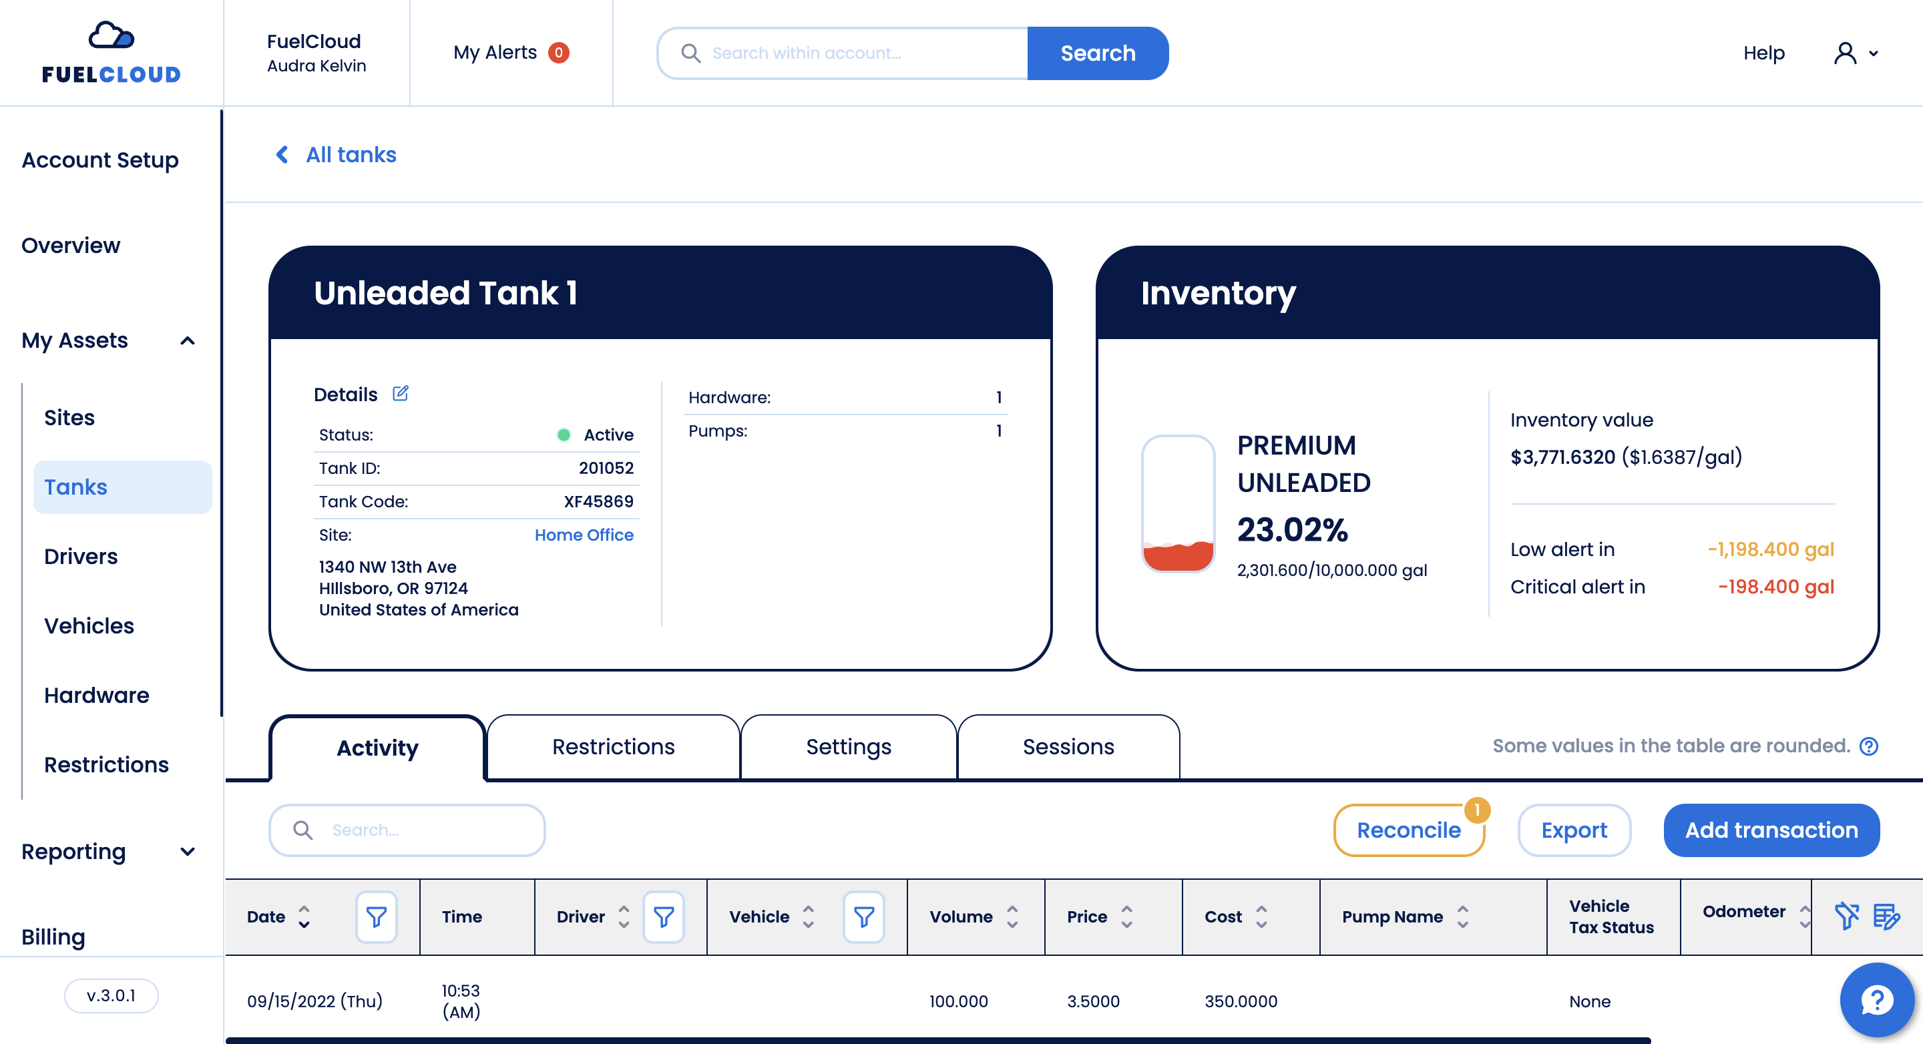Toggle sort on Volume column
The height and width of the screenshot is (1044, 1923).
pyautogui.click(x=1012, y=917)
